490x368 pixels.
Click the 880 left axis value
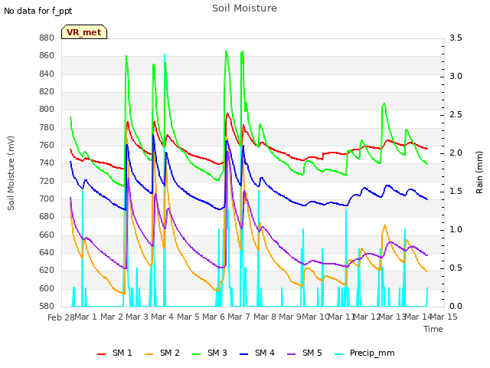click(47, 38)
